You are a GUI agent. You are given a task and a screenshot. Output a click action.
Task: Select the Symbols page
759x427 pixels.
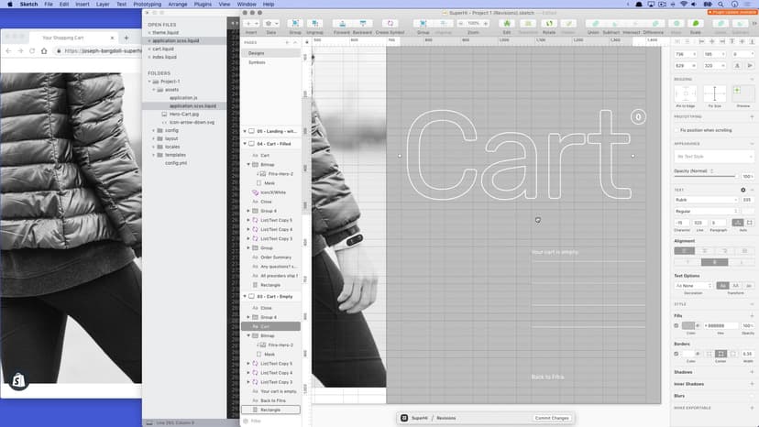(x=257, y=62)
